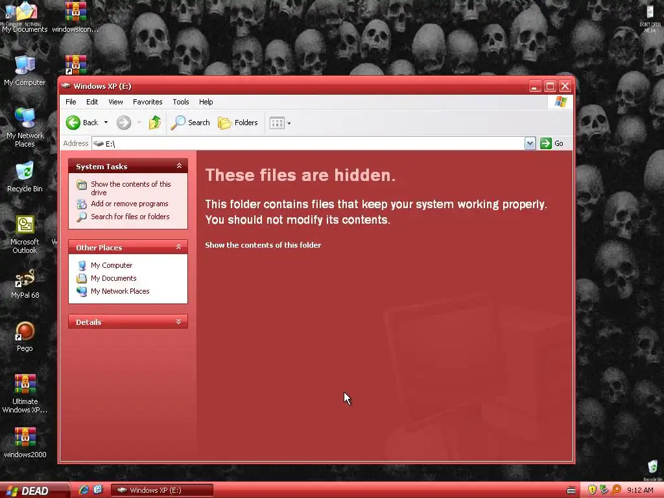Select the Microsoft Outlook desktop icon

(25, 234)
